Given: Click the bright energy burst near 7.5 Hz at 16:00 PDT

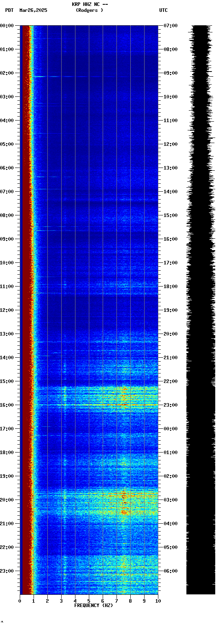Looking at the screenshot, I should (124, 404).
